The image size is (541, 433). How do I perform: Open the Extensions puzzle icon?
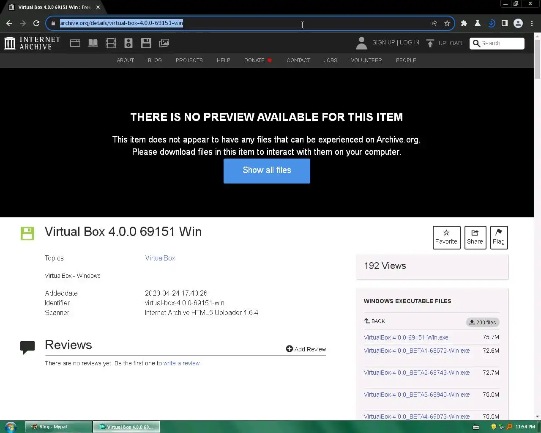(464, 23)
